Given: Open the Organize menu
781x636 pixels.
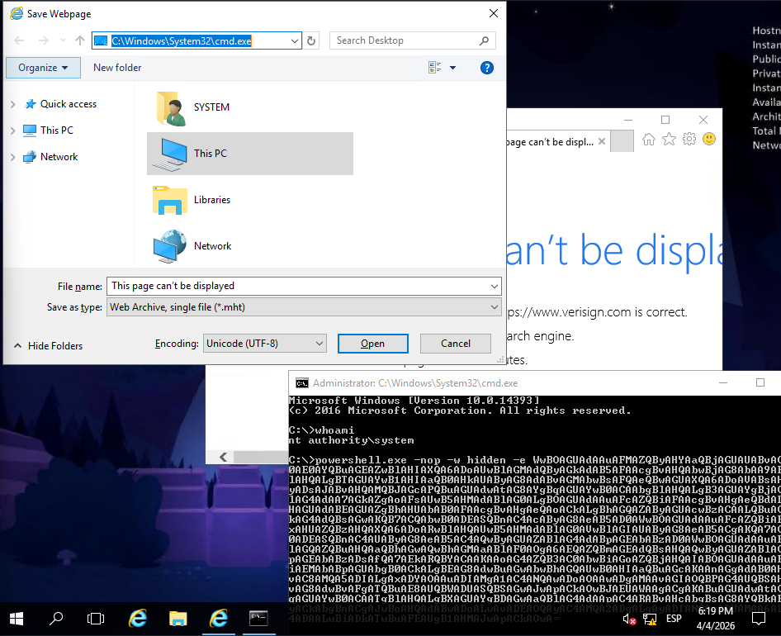Looking at the screenshot, I should point(43,68).
